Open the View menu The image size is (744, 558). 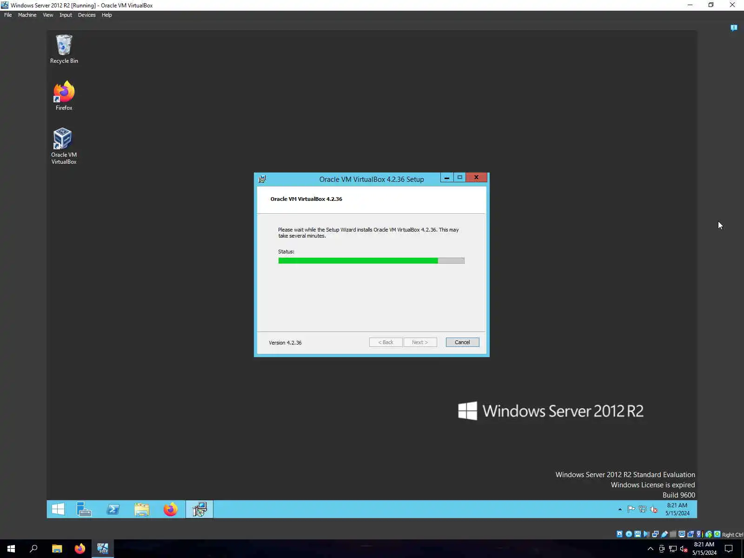tap(48, 15)
